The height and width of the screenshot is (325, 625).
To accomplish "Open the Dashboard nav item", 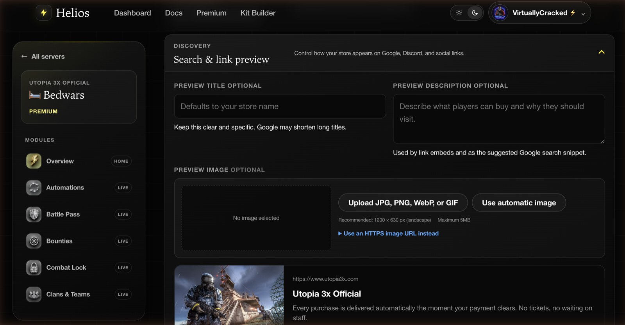I will click(132, 13).
